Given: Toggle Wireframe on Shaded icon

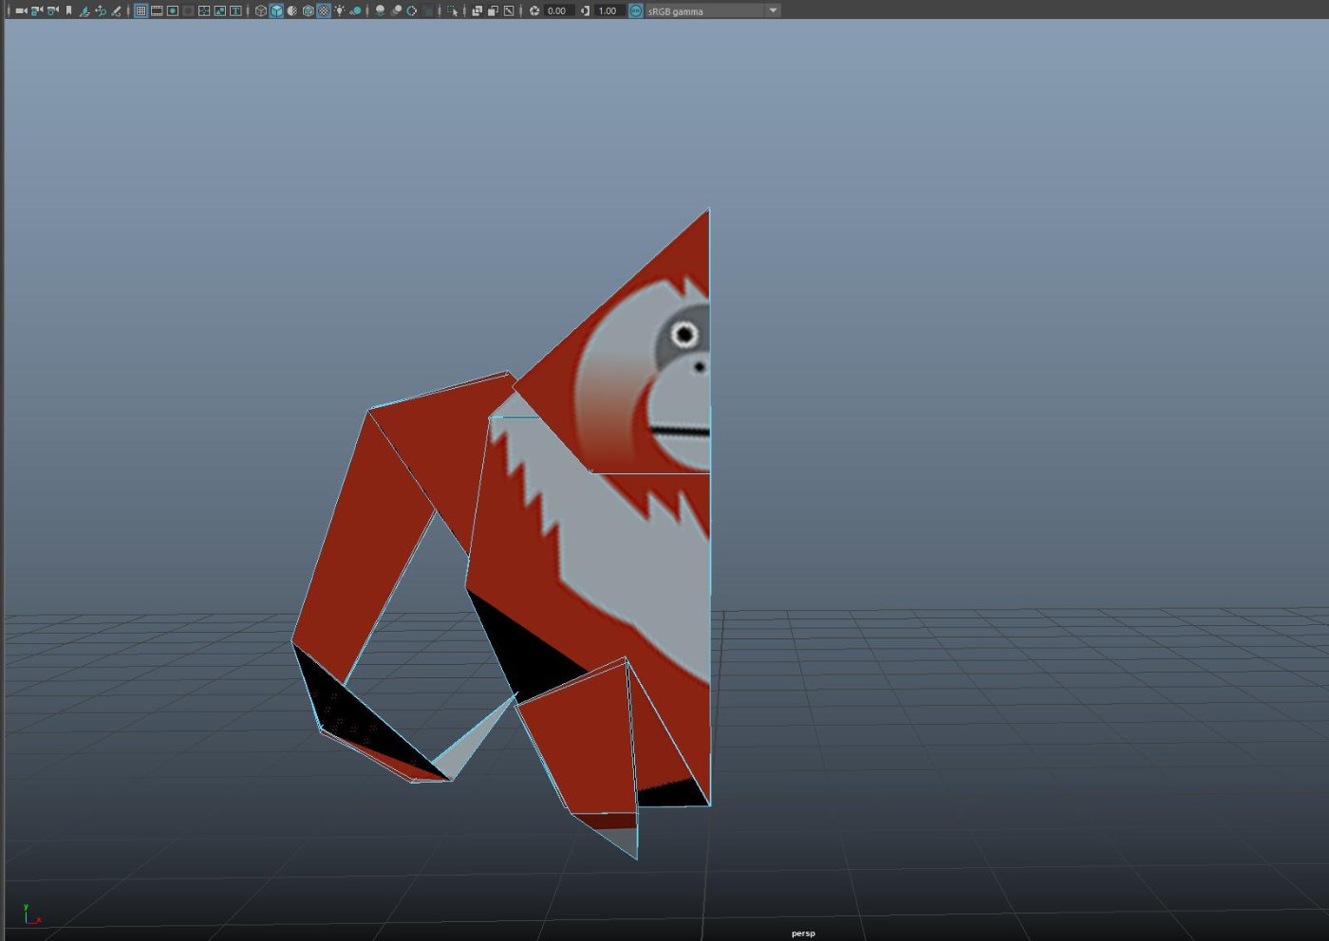Looking at the screenshot, I should [308, 10].
